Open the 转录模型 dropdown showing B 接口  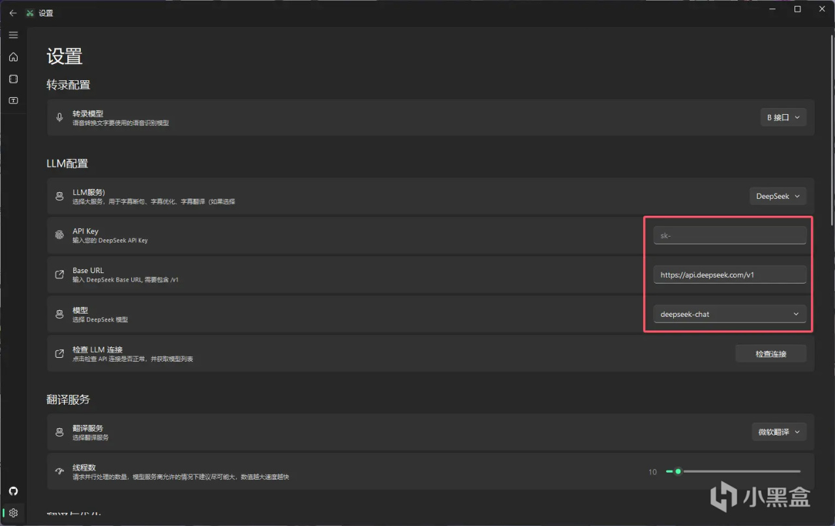783,117
